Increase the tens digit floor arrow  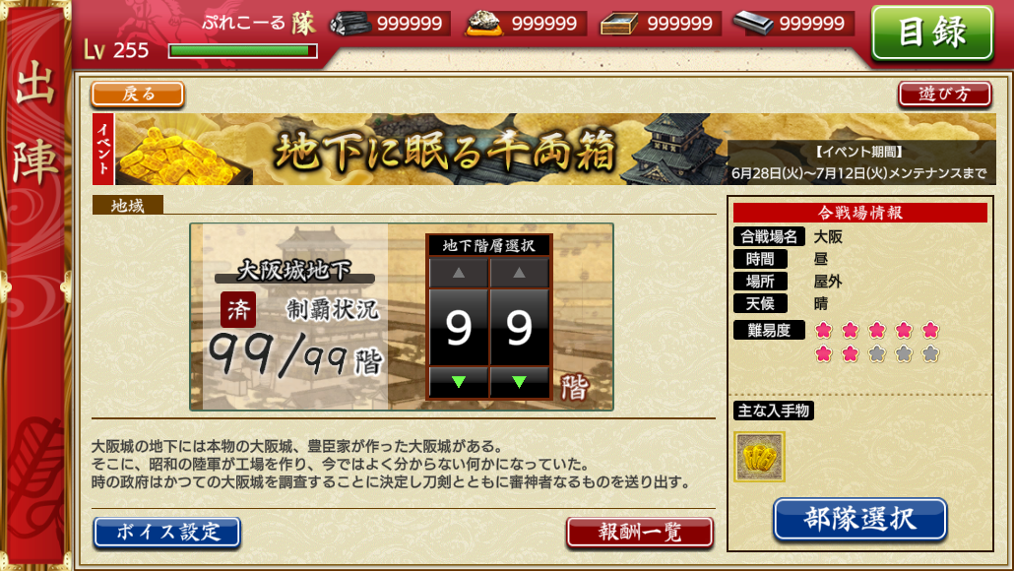coord(459,273)
